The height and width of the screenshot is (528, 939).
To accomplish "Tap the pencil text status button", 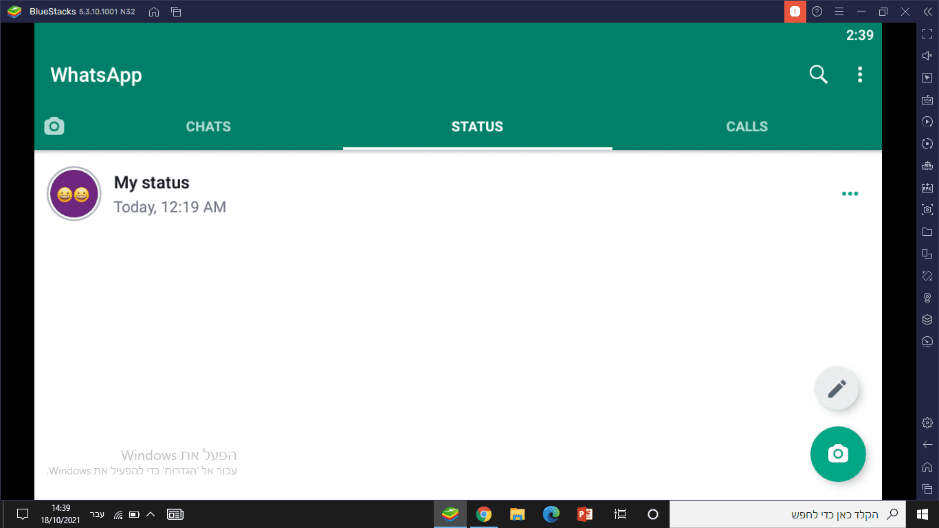I will click(x=837, y=389).
